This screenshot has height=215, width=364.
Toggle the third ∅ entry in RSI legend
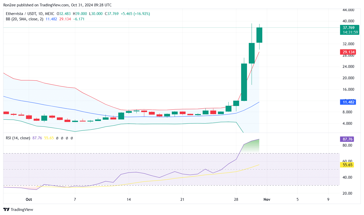tap(67, 138)
